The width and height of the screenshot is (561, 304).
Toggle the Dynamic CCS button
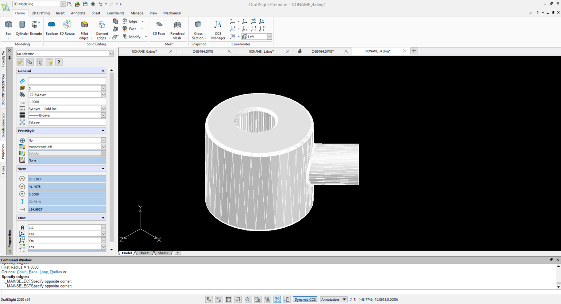[305, 300]
